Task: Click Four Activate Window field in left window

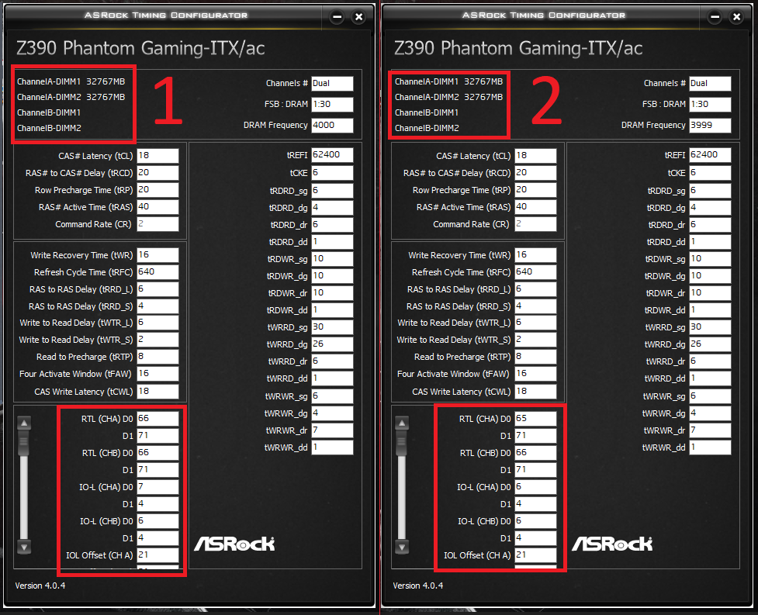Action: click(157, 374)
